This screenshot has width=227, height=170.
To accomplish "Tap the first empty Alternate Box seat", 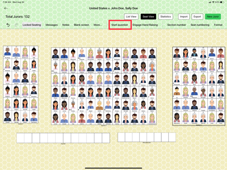I will click(121, 137).
